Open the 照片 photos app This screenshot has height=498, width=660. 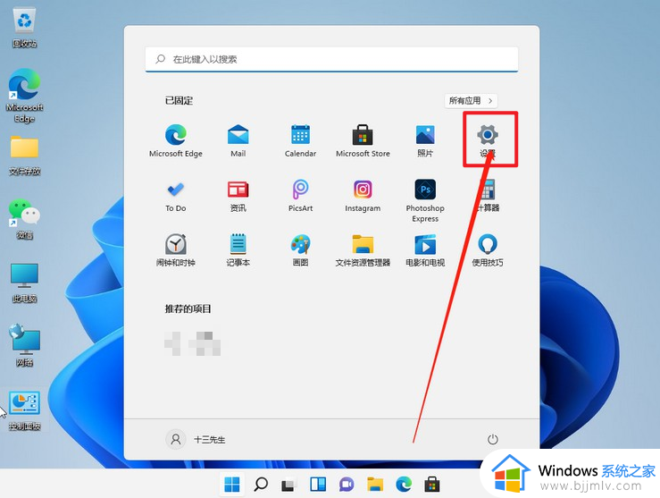425,140
